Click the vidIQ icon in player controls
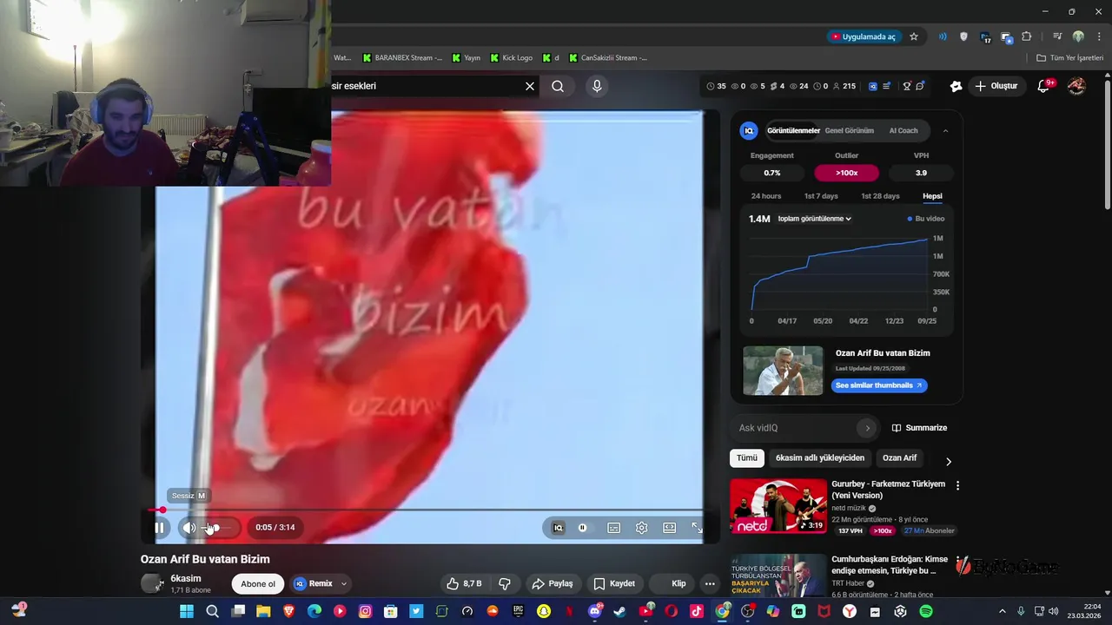1112x625 pixels. click(558, 527)
